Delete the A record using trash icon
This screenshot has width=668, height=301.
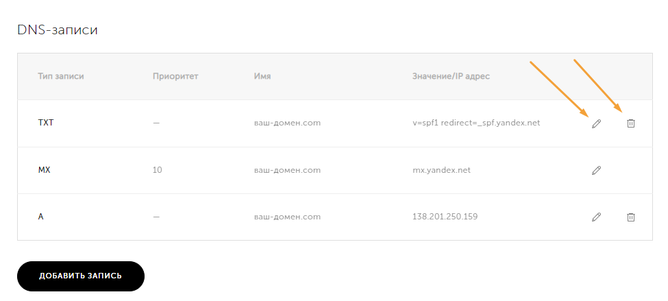pyautogui.click(x=631, y=217)
